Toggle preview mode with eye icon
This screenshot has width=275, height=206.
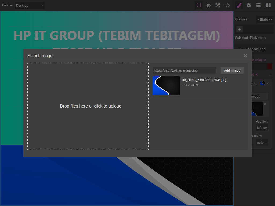pos(208,5)
